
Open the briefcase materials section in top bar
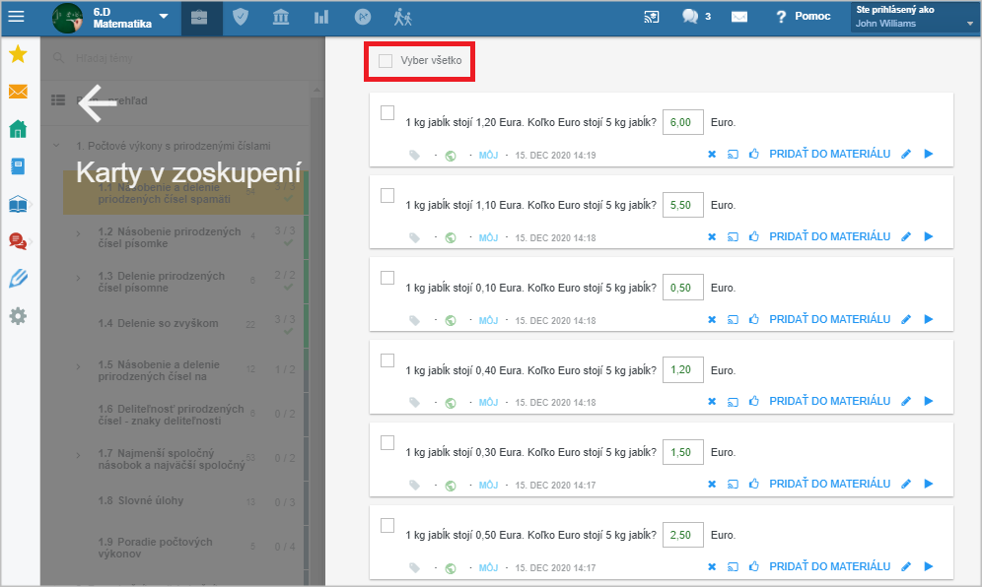(x=199, y=18)
